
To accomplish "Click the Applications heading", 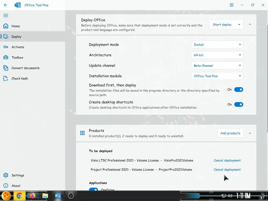I will point(98,183).
